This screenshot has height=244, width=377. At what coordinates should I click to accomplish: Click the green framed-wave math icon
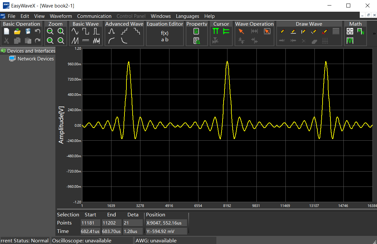(350, 41)
